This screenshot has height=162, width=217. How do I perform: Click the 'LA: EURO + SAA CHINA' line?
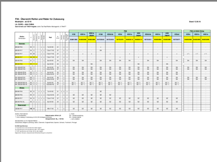[x=24, y=24]
